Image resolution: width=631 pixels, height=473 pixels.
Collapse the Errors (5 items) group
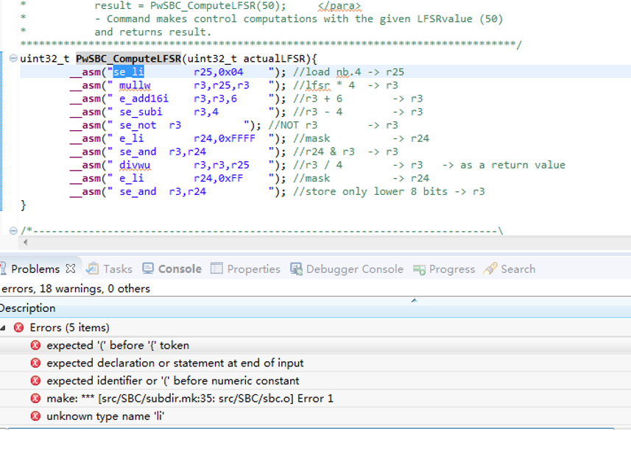(x=3, y=328)
